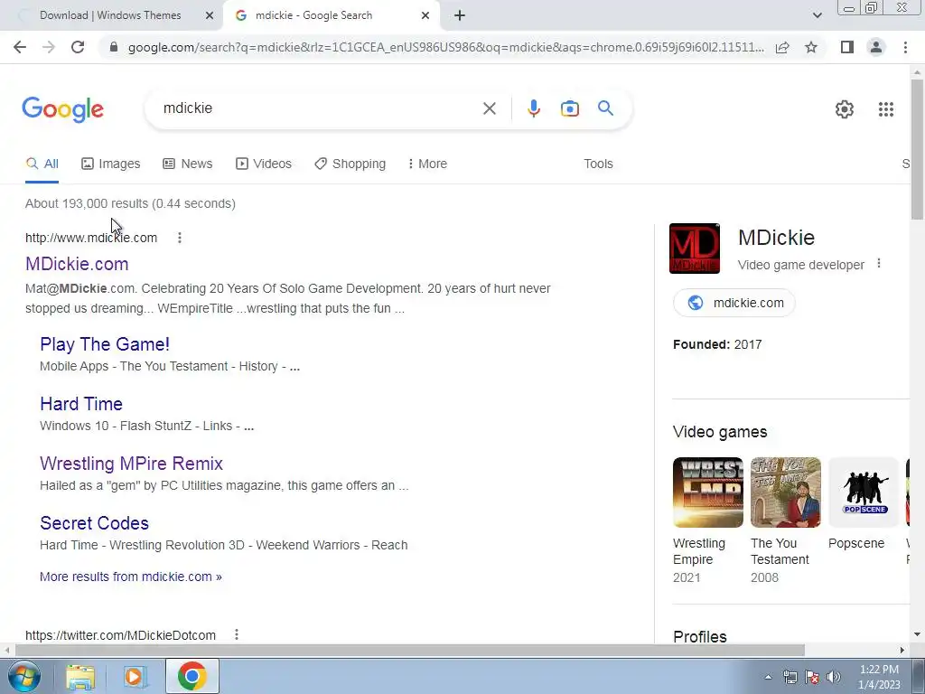Click the network tray icon

[790, 677]
